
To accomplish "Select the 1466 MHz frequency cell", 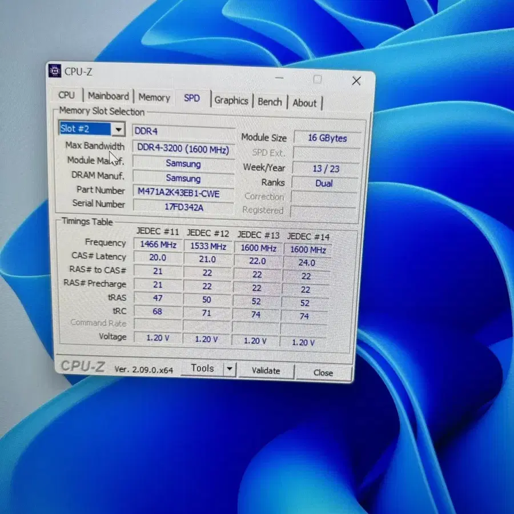I will click(x=158, y=244).
